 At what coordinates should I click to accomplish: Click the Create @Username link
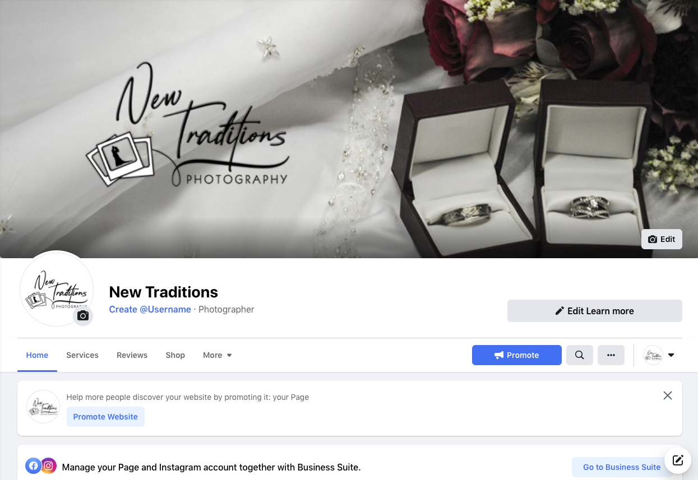[150, 309]
